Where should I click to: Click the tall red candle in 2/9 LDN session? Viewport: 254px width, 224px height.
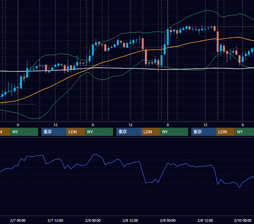217,41
